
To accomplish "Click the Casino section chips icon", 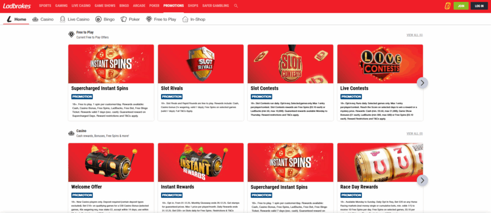I will 71,133.
